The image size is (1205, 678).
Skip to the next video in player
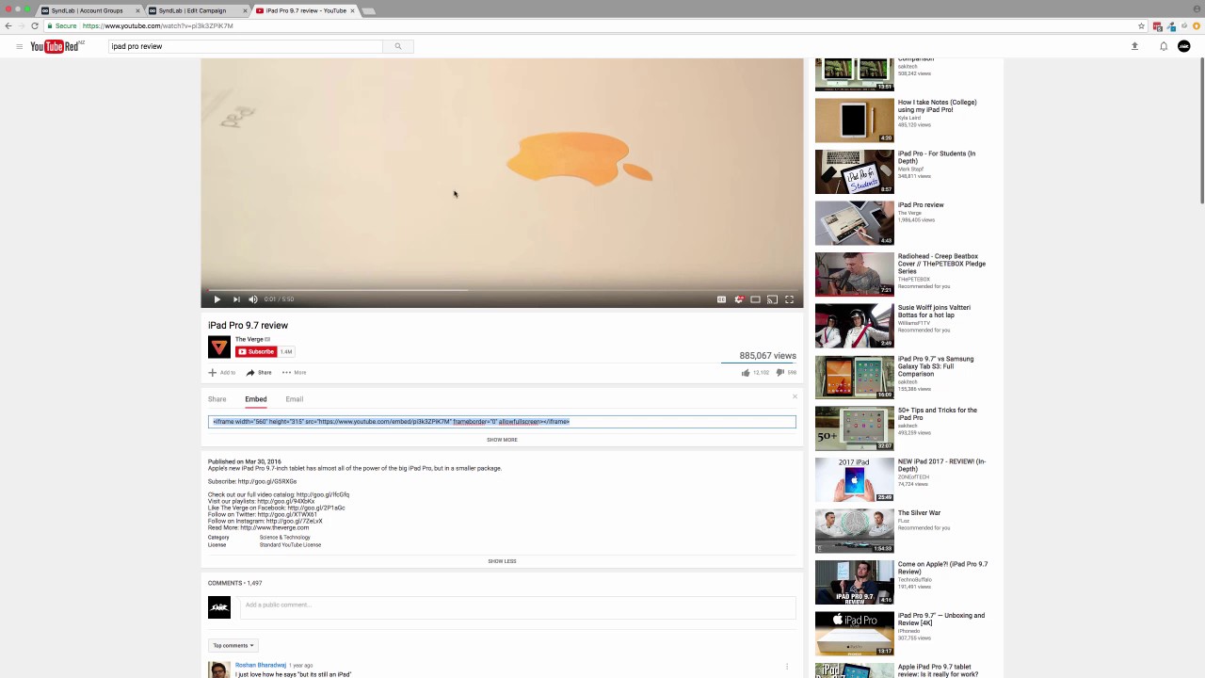coord(236,299)
